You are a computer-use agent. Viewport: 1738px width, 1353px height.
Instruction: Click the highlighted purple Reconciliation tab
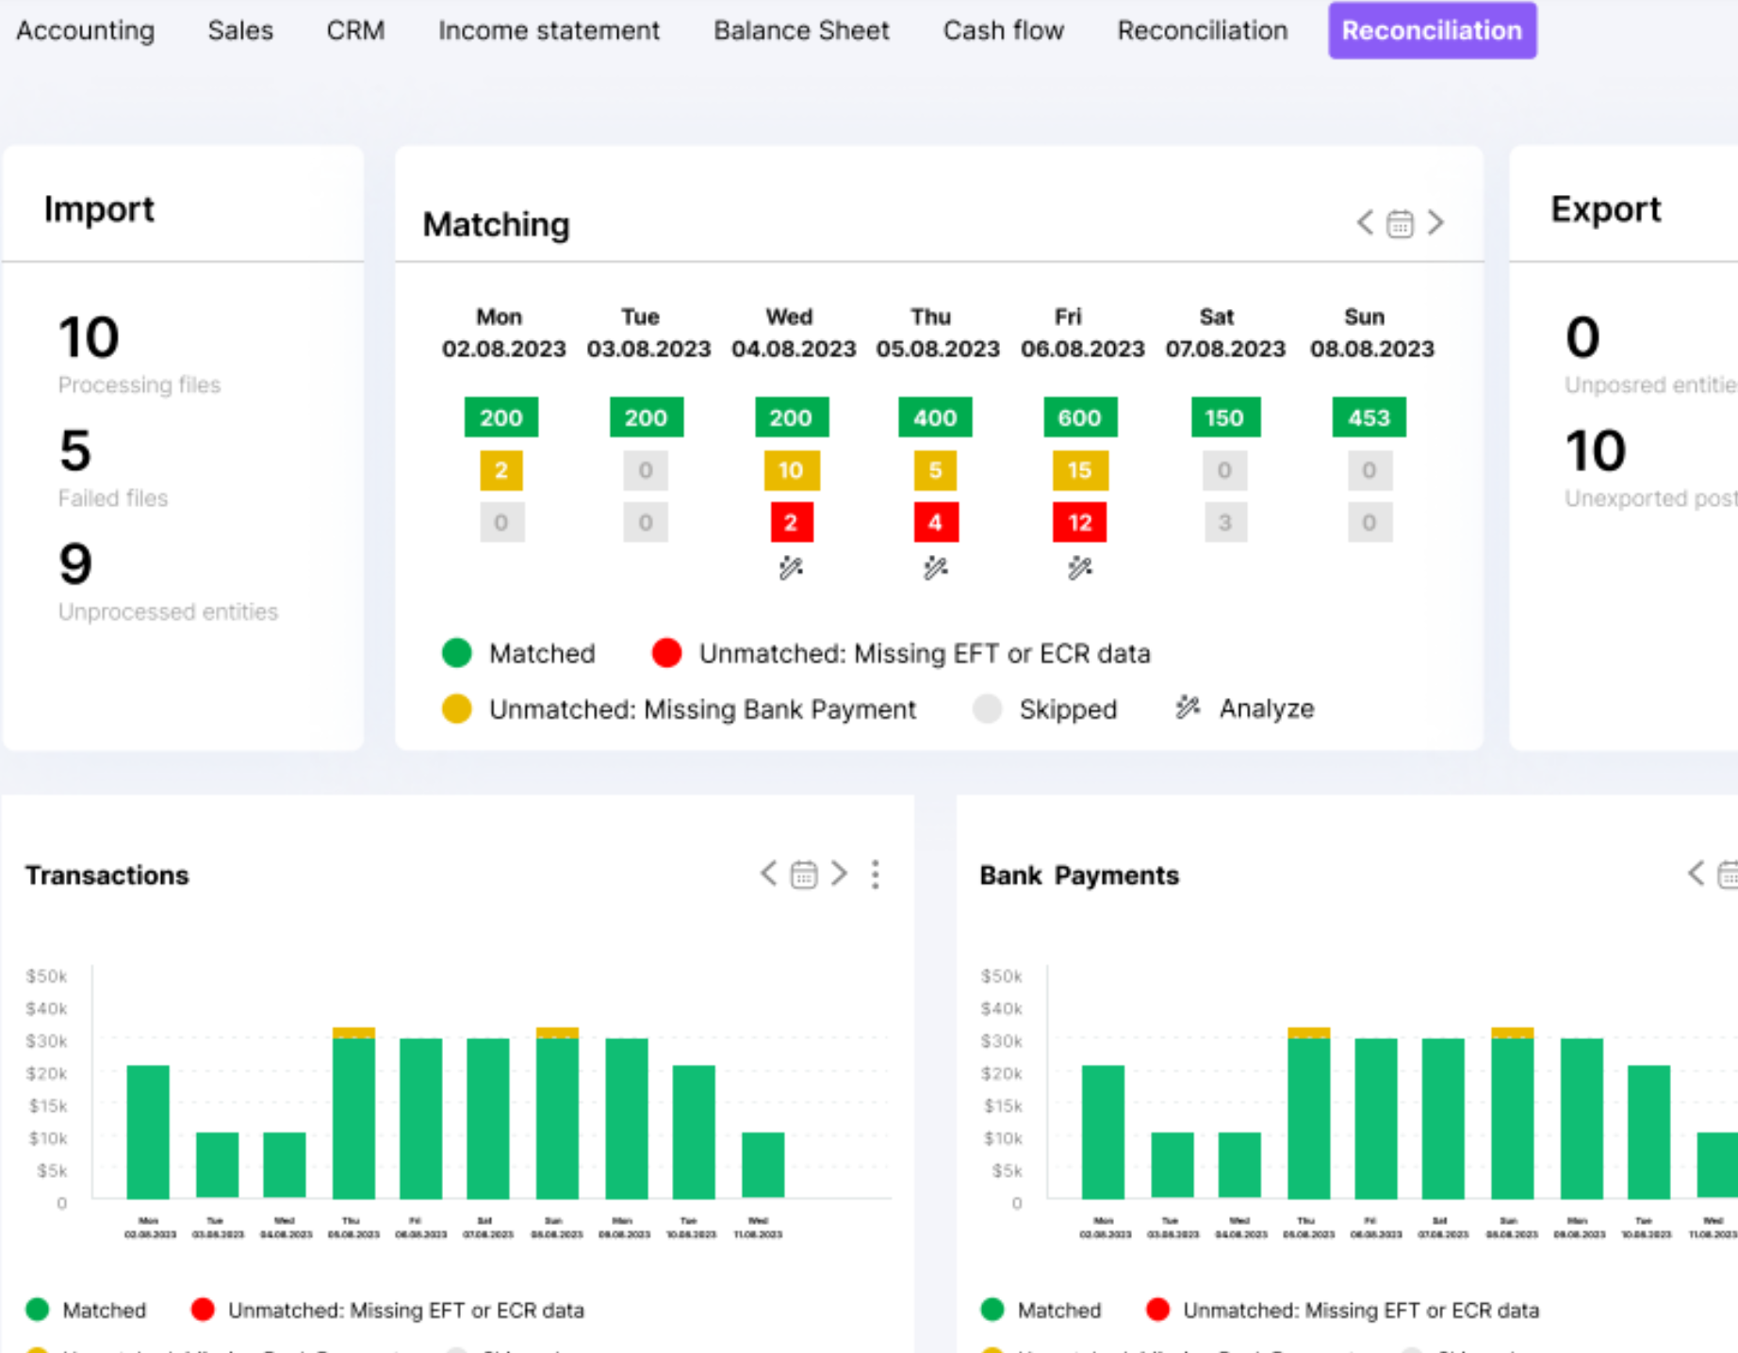[x=1432, y=31]
